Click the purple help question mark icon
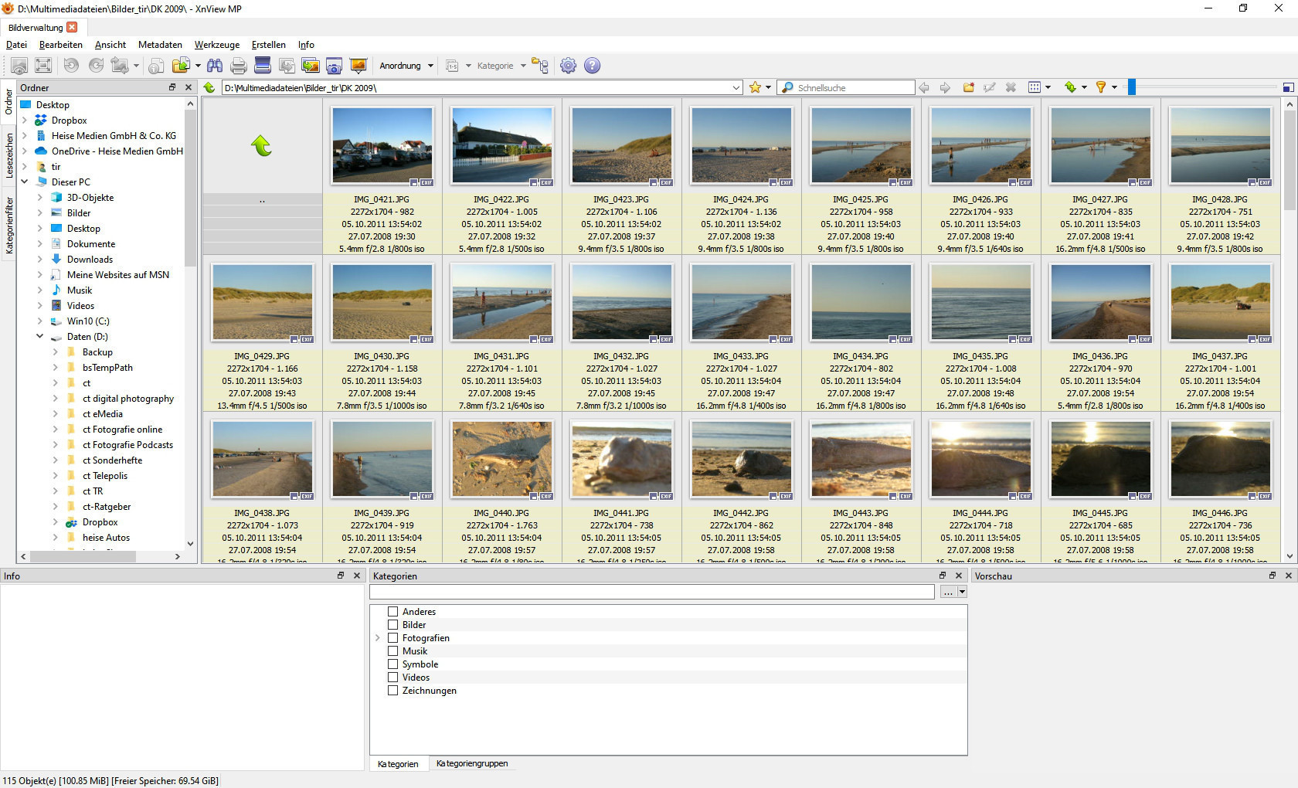Viewport: 1298px width, 788px height. pos(592,66)
